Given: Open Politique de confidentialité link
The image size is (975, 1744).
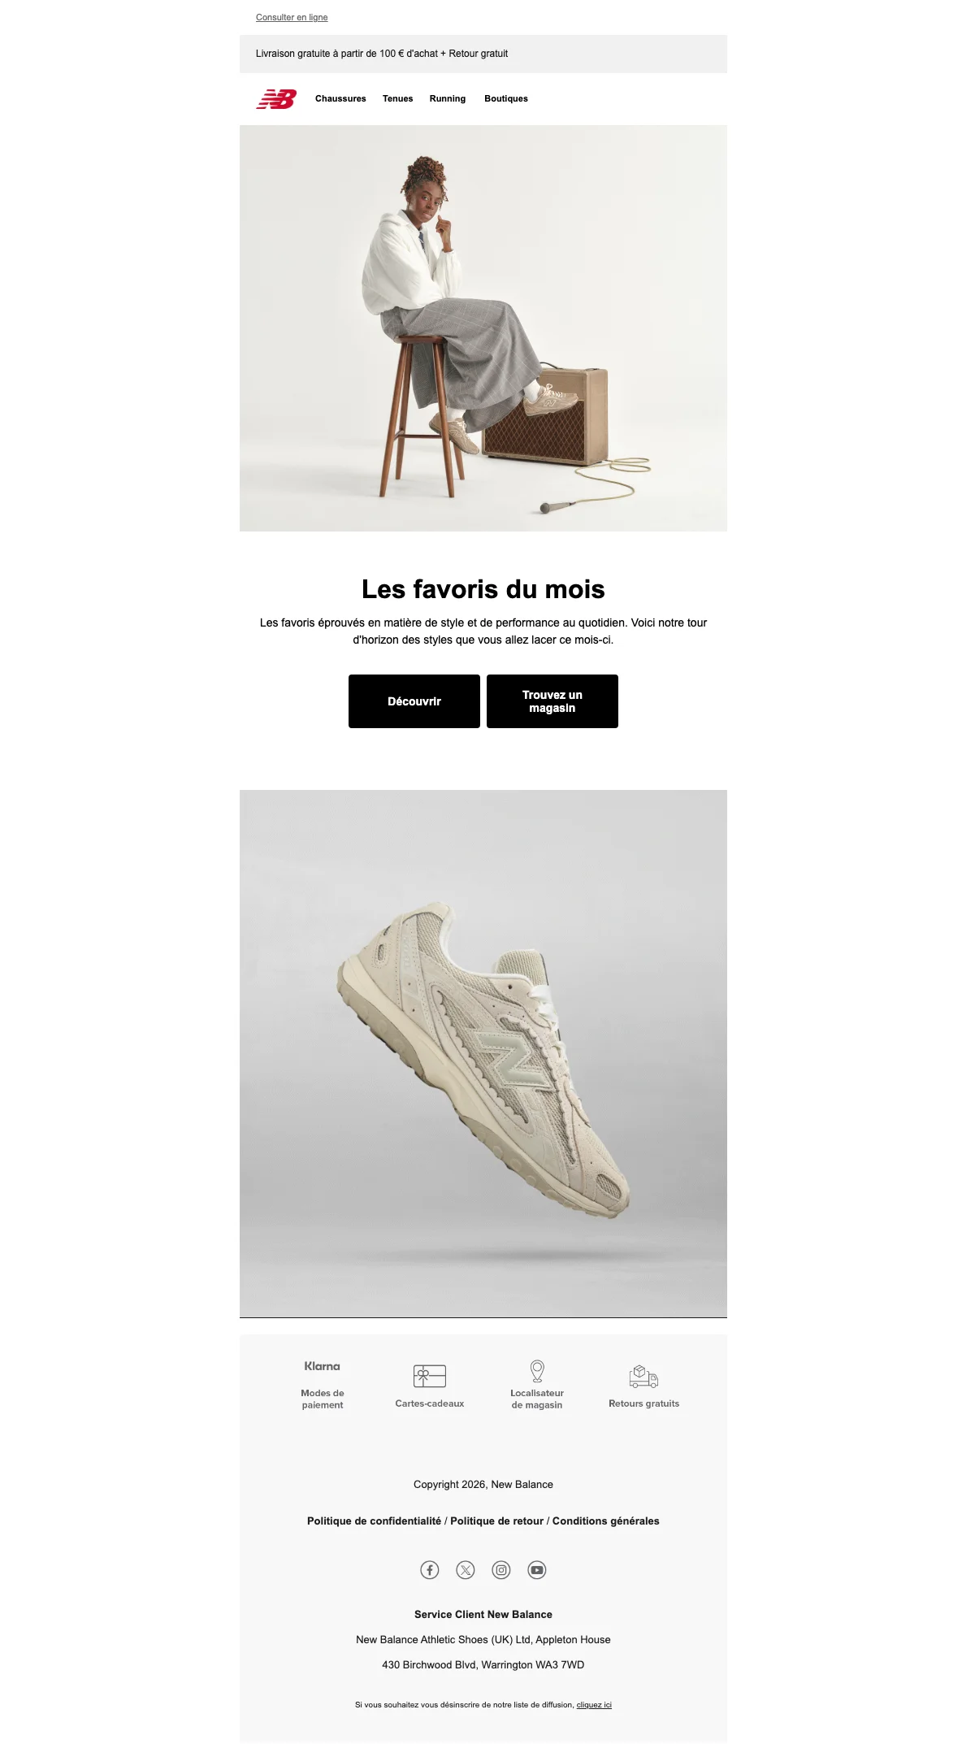Looking at the screenshot, I should (374, 1521).
